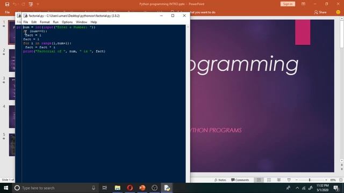This screenshot has height=193, width=344.
Task: Click the Sign in button
Action: (288, 4)
